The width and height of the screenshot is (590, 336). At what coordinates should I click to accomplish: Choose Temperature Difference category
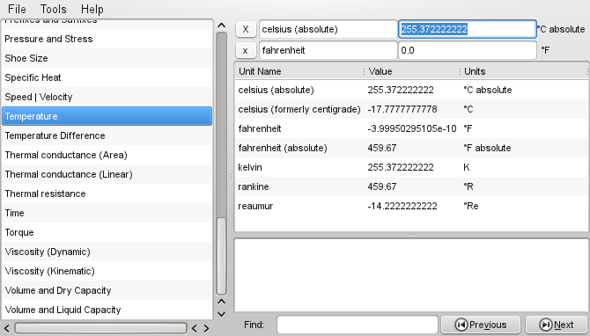click(x=107, y=135)
